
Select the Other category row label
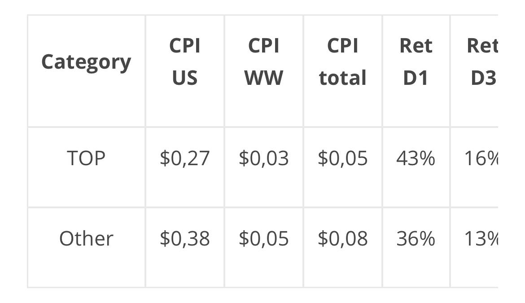click(86, 238)
